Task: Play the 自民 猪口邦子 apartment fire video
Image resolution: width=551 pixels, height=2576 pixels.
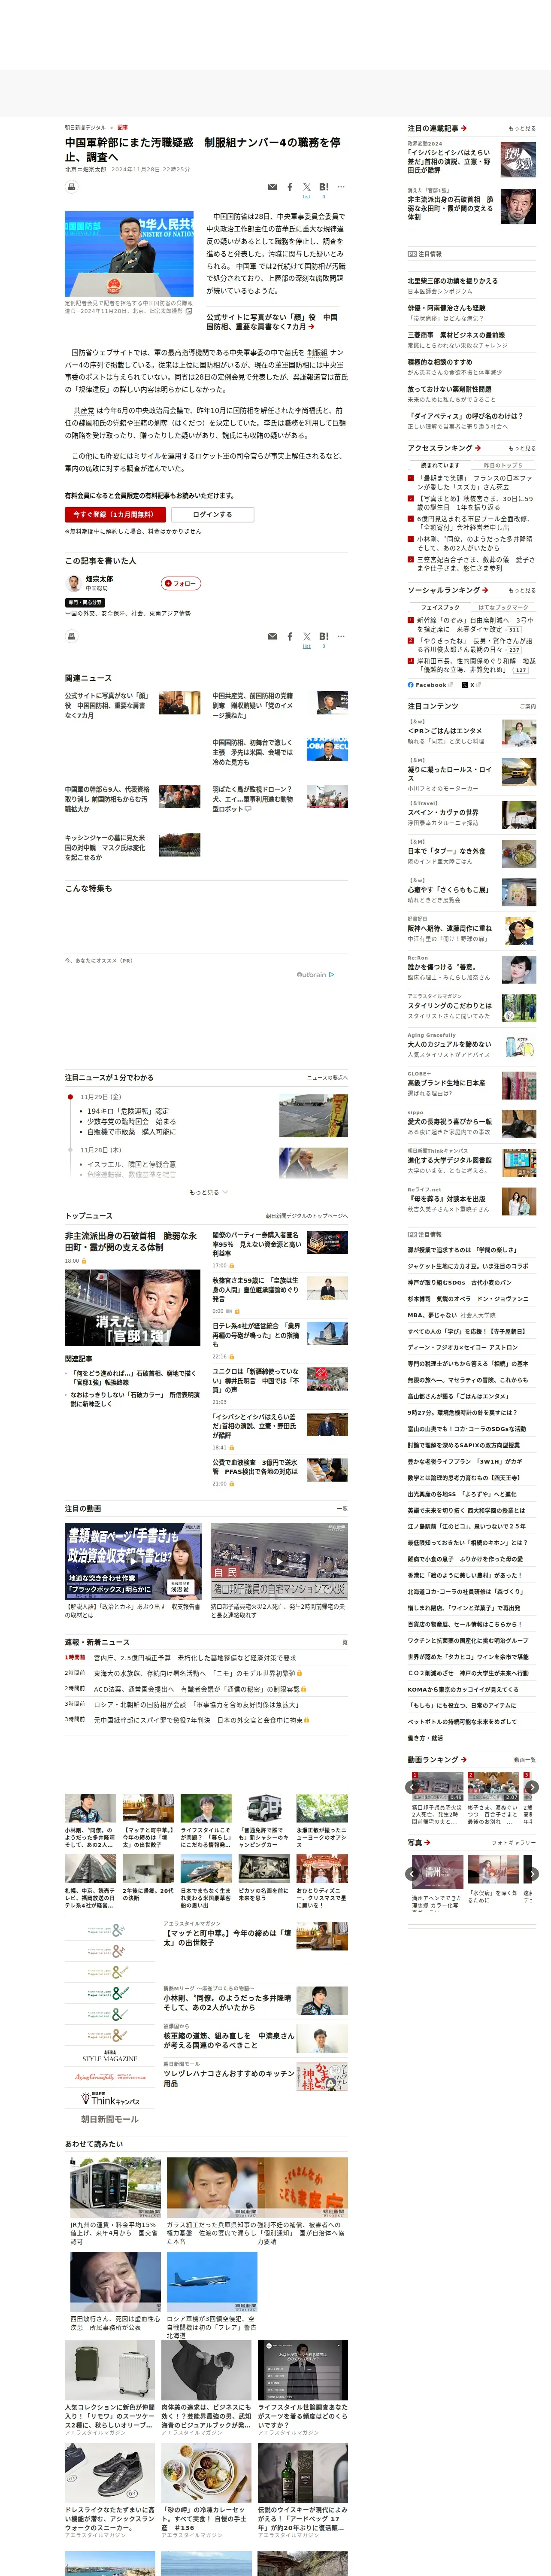Action: click(279, 1560)
